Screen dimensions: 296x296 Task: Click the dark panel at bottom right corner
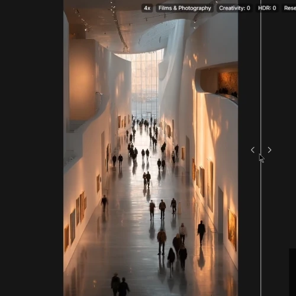click(x=292, y=272)
